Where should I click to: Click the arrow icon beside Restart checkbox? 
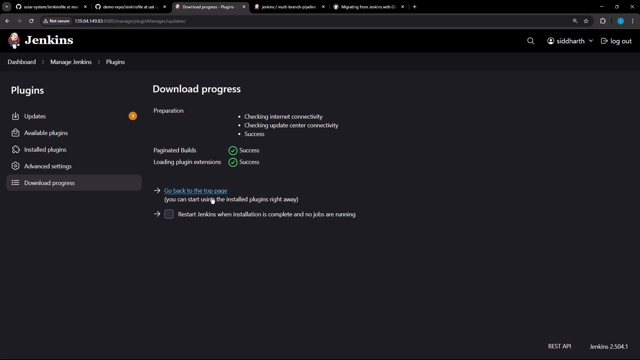(x=157, y=214)
